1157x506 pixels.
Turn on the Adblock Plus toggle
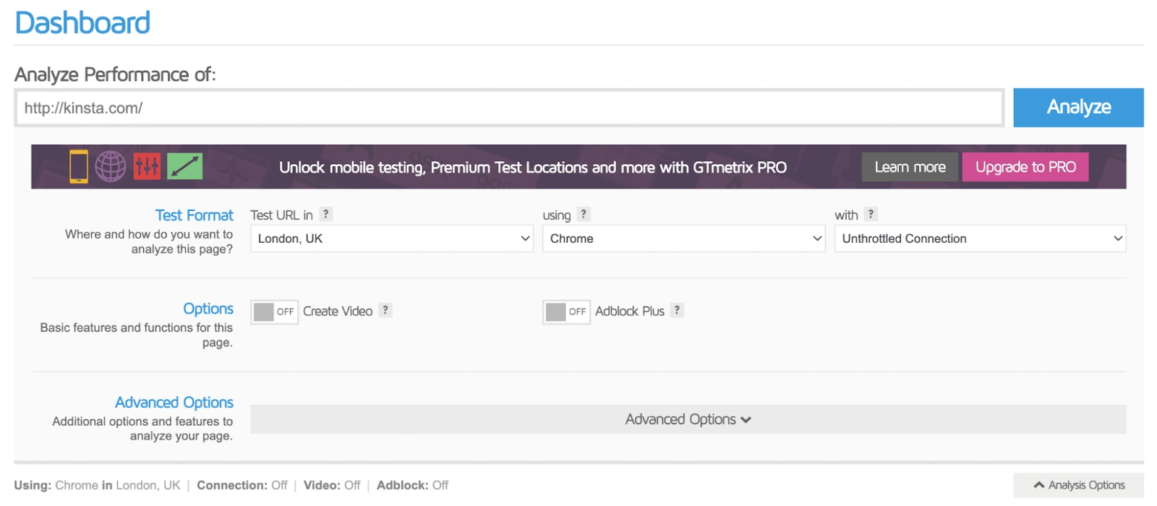[566, 312]
